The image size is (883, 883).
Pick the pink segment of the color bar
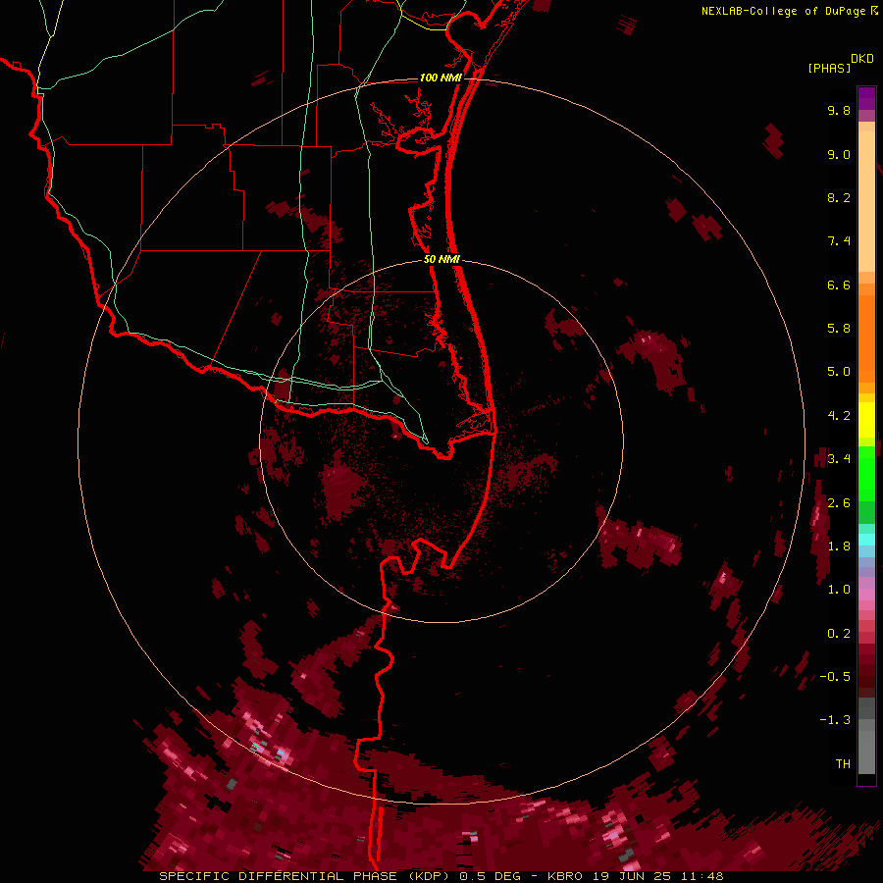(866, 595)
